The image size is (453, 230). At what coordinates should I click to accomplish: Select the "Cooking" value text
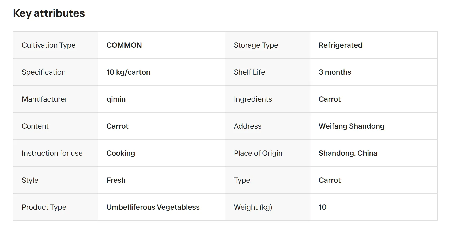(121, 153)
